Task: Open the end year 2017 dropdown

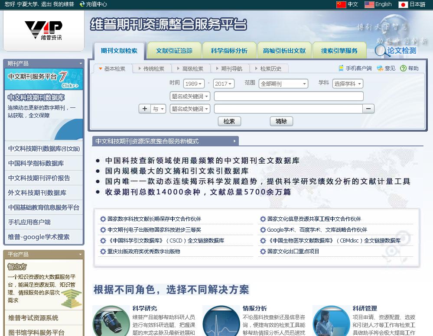Action: (224, 84)
